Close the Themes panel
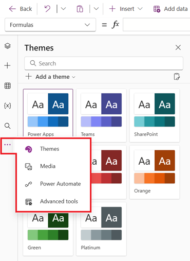 (178, 47)
